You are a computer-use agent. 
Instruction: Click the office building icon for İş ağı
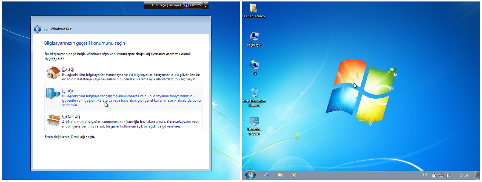tap(53, 93)
